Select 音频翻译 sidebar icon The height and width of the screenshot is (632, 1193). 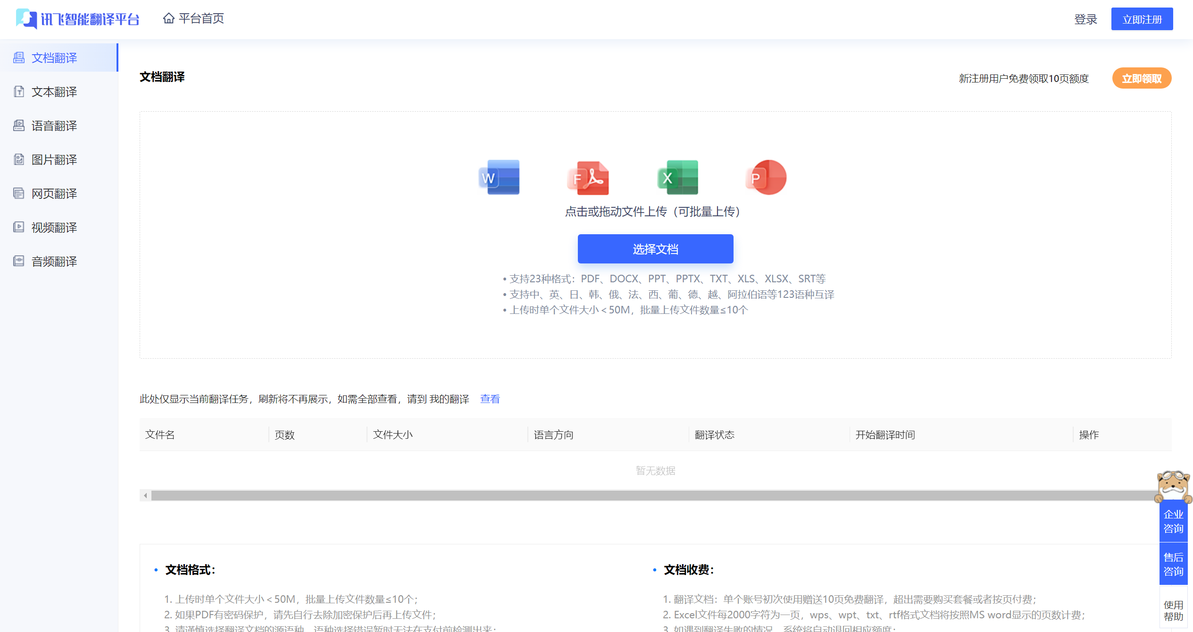pyautogui.click(x=54, y=261)
